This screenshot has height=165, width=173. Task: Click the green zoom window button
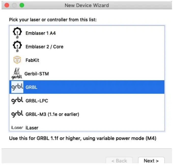[22, 5]
